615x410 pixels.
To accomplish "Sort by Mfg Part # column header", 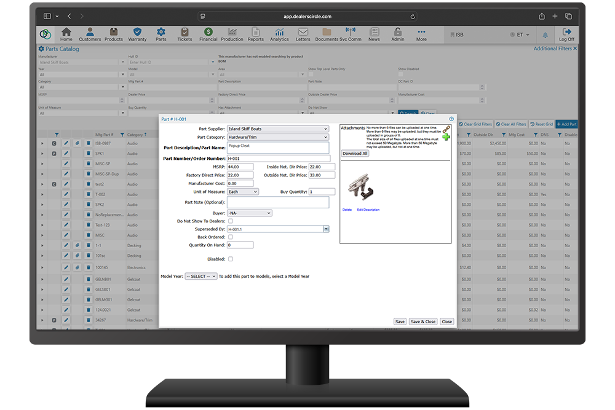I will pos(104,135).
